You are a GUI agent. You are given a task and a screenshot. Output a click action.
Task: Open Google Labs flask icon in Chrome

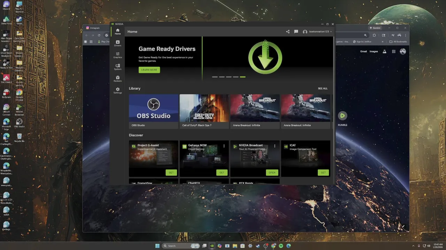384,51
